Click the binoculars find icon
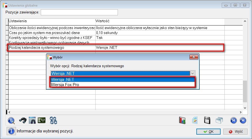Screen dimensions: 252x139 [22, 120]
